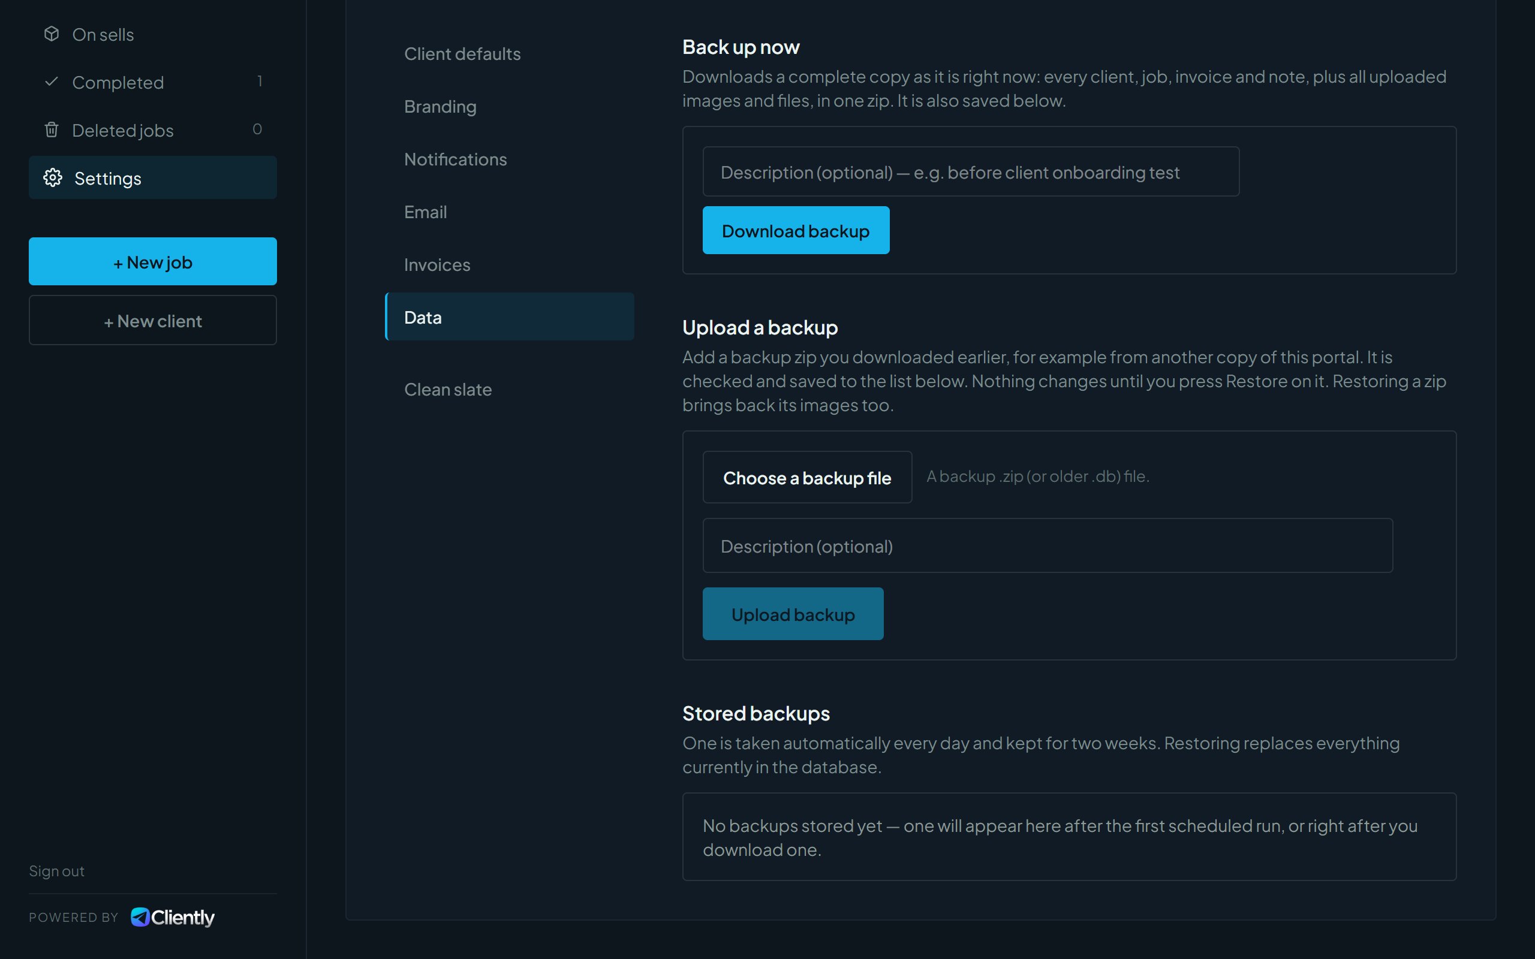The width and height of the screenshot is (1535, 959).
Task: Switch to the Email settings tab
Action: (509, 212)
